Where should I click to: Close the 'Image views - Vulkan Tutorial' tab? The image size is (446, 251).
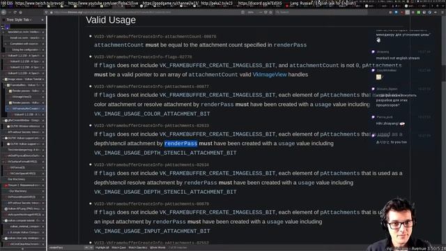pyautogui.click(x=43, y=79)
